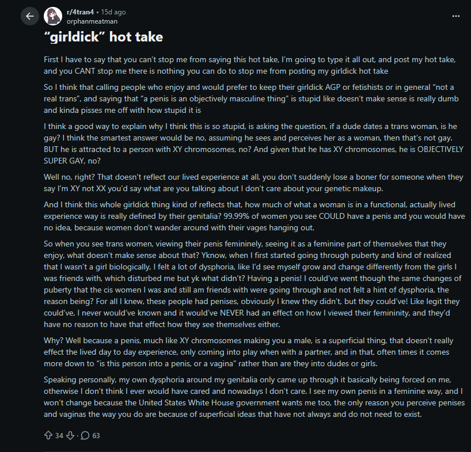The image size is (471, 452).
Task: Click the final paragraph starting "Speaking personally"
Action: (255, 397)
